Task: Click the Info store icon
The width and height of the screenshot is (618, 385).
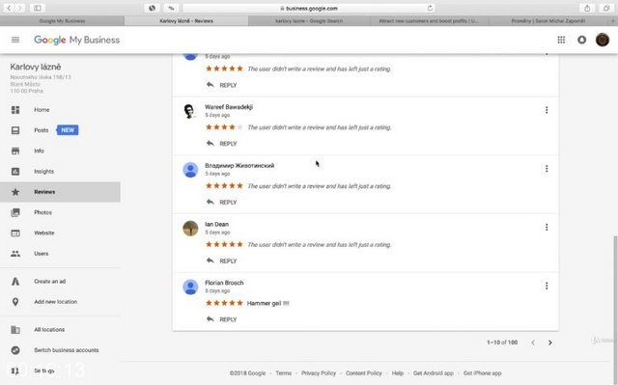Action: 15,151
